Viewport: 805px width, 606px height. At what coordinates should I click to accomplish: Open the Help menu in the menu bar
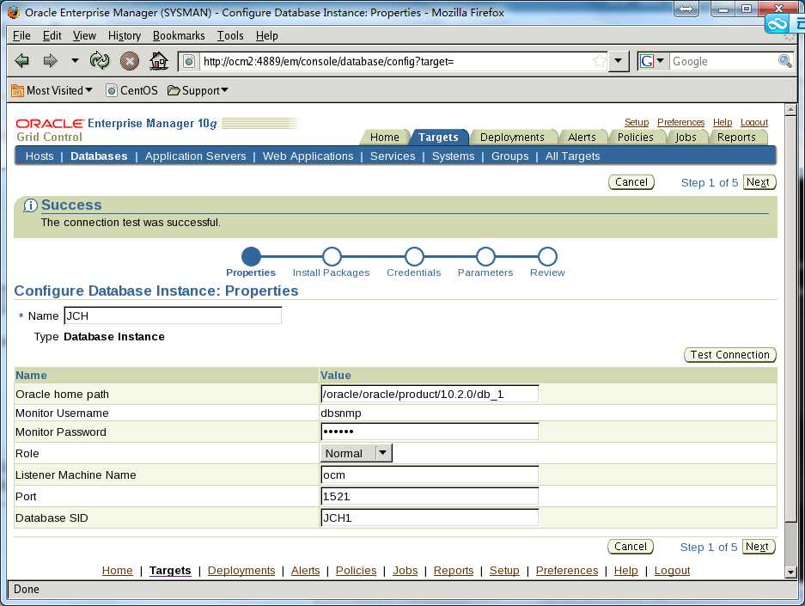[x=267, y=35]
